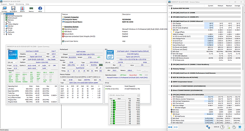Viewport: 245px width, 131px height.
Task: Click the Average column header
Action: [x=237, y=6]
